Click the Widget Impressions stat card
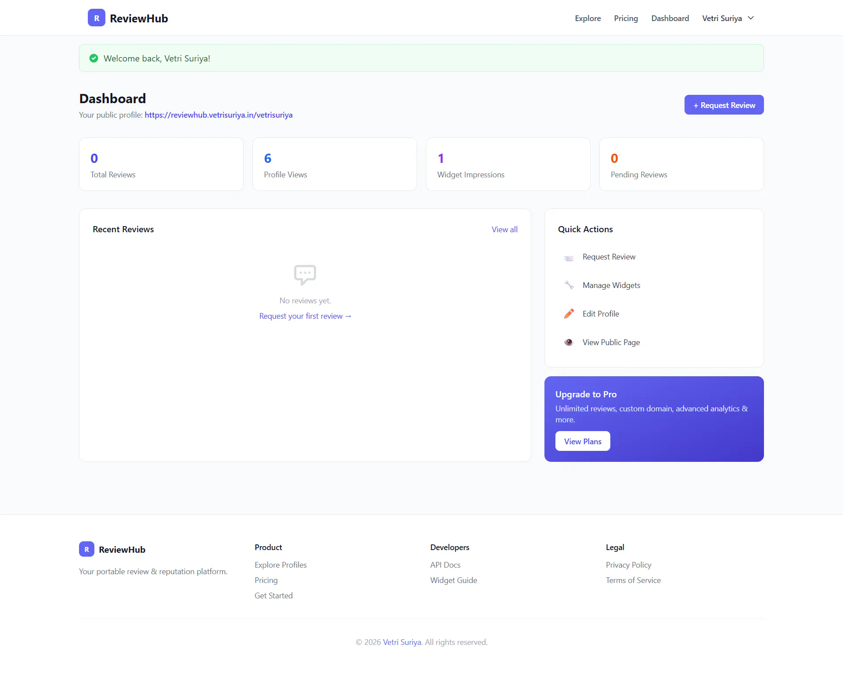This screenshot has width=843, height=673. pos(508,164)
